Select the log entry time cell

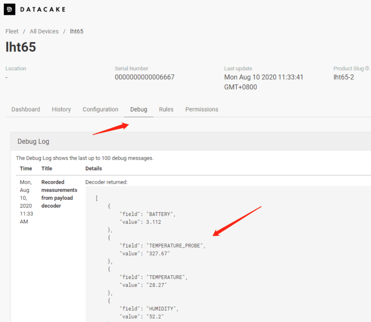pos(26,202)
